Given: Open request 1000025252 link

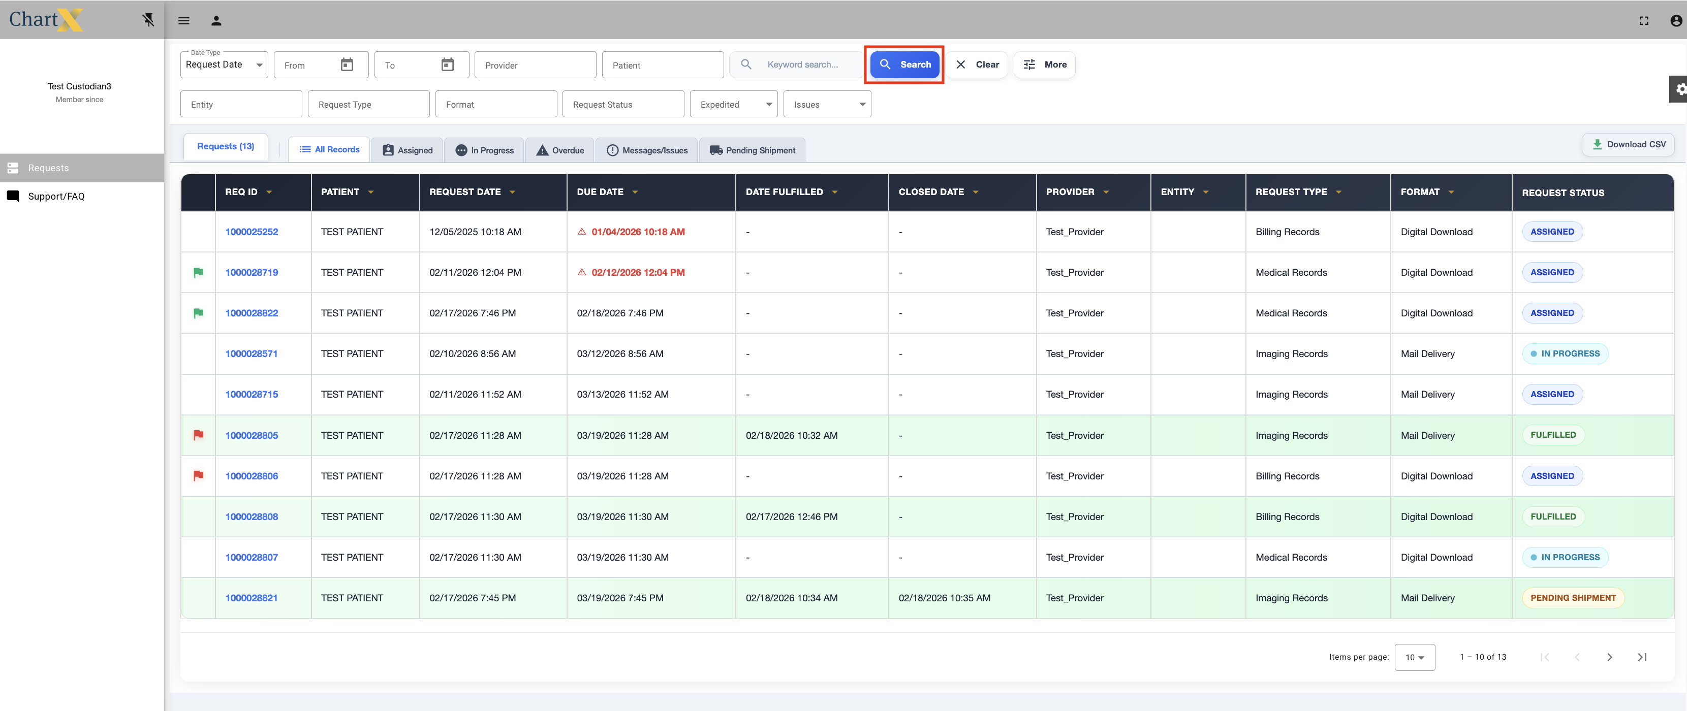Looking at the screenshot, I should pyautogui.click(x=252, y=232).
